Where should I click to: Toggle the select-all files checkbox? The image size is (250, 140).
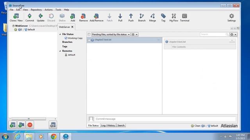(89, 35)
